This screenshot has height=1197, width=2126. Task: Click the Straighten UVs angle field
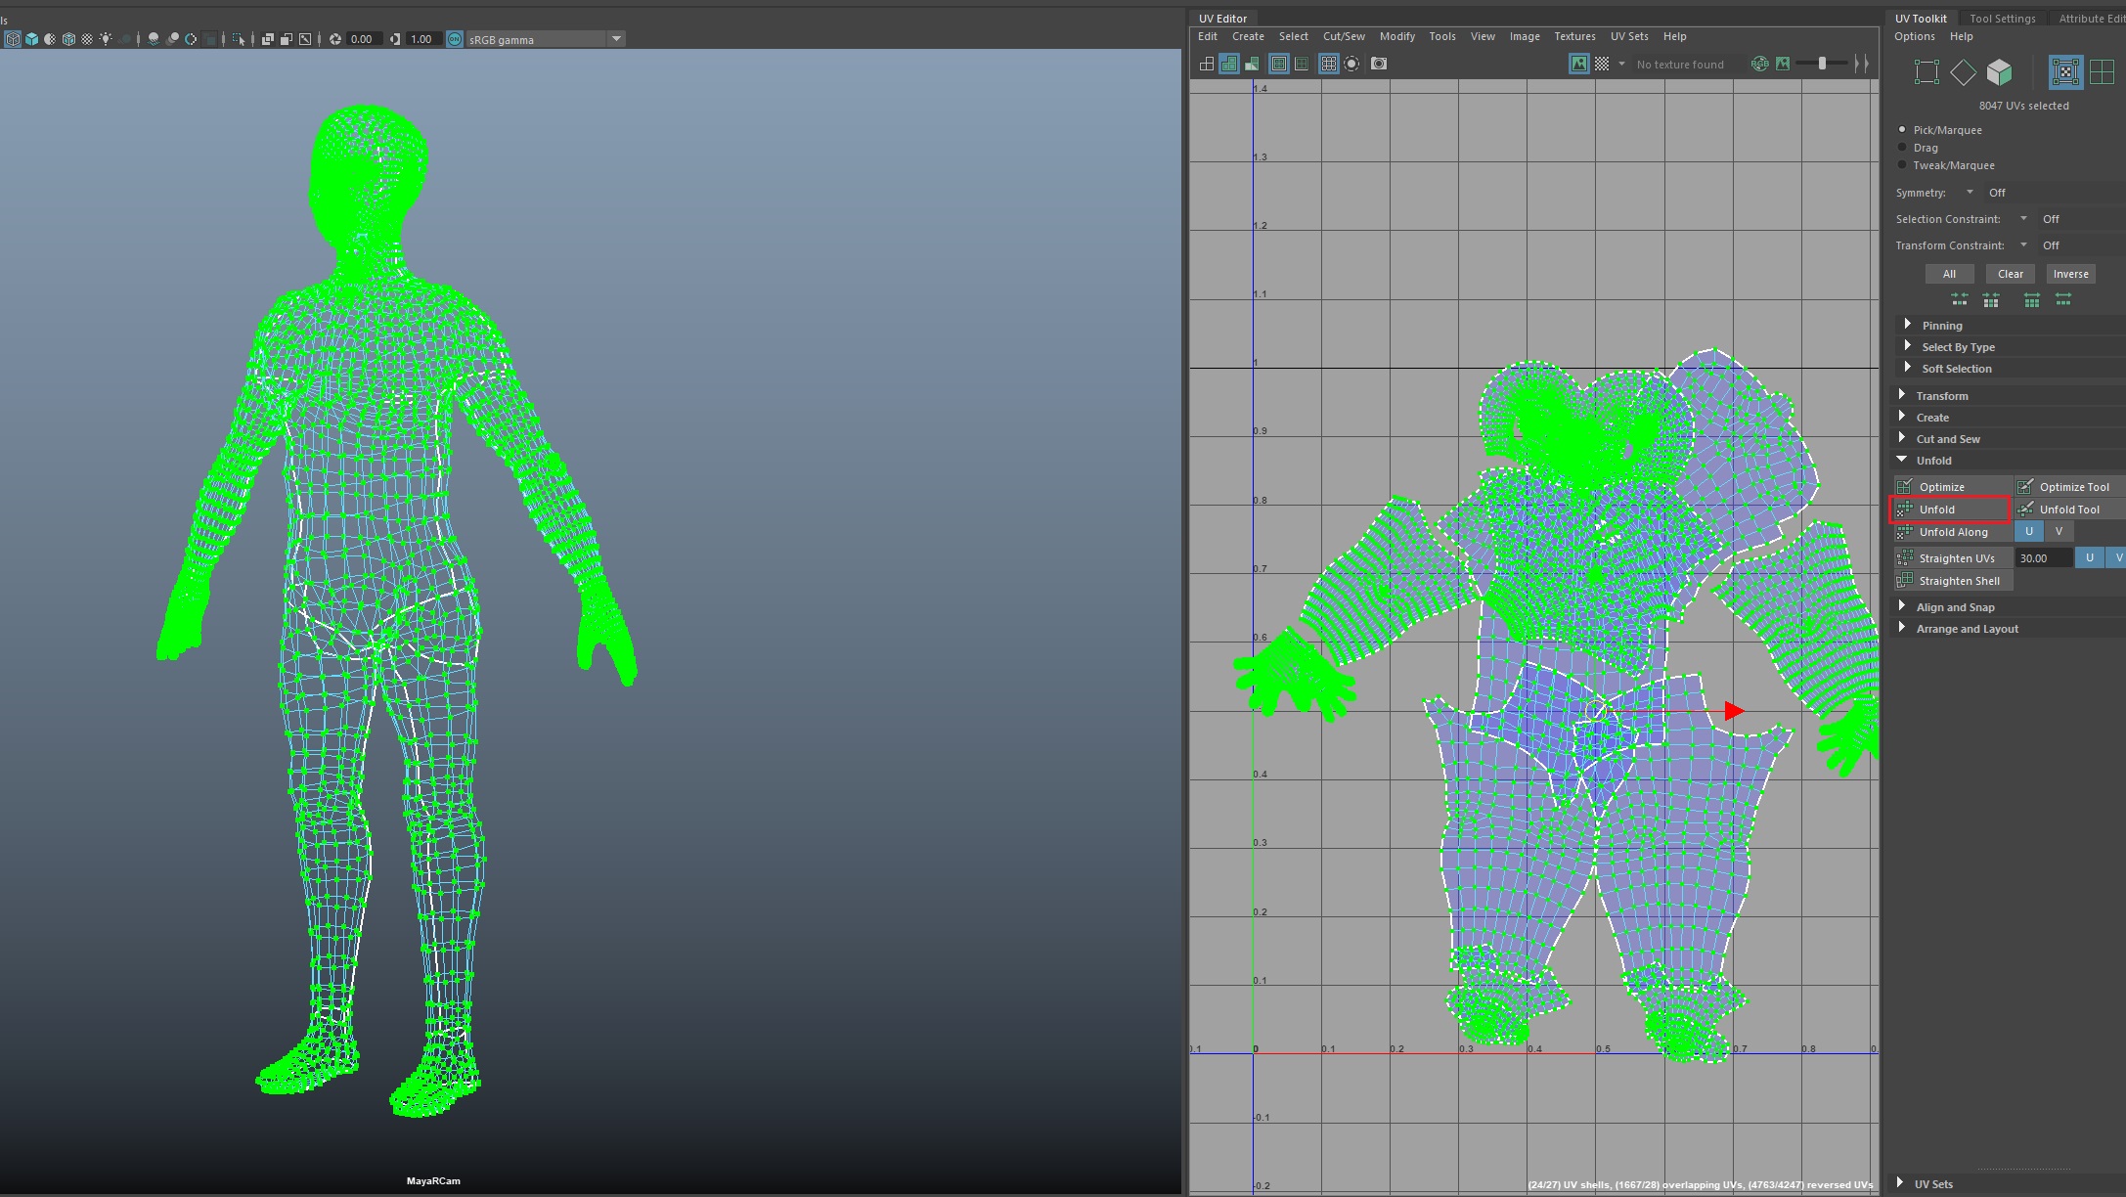pyautogui.click(x=2042, y=558)
